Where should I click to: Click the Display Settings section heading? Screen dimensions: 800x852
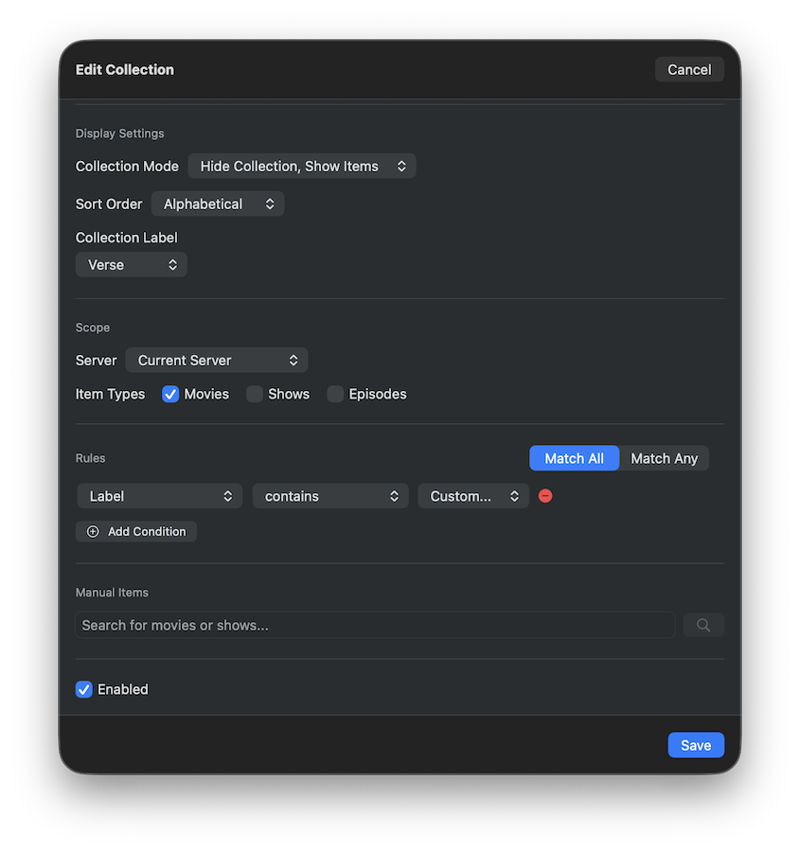(119, 133)
